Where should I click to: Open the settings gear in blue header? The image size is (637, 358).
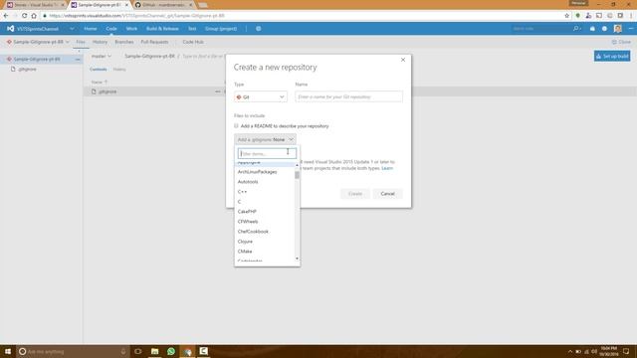click(x=259, y=29)
